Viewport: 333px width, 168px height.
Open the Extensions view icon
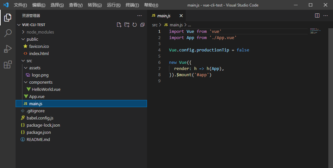8,65
